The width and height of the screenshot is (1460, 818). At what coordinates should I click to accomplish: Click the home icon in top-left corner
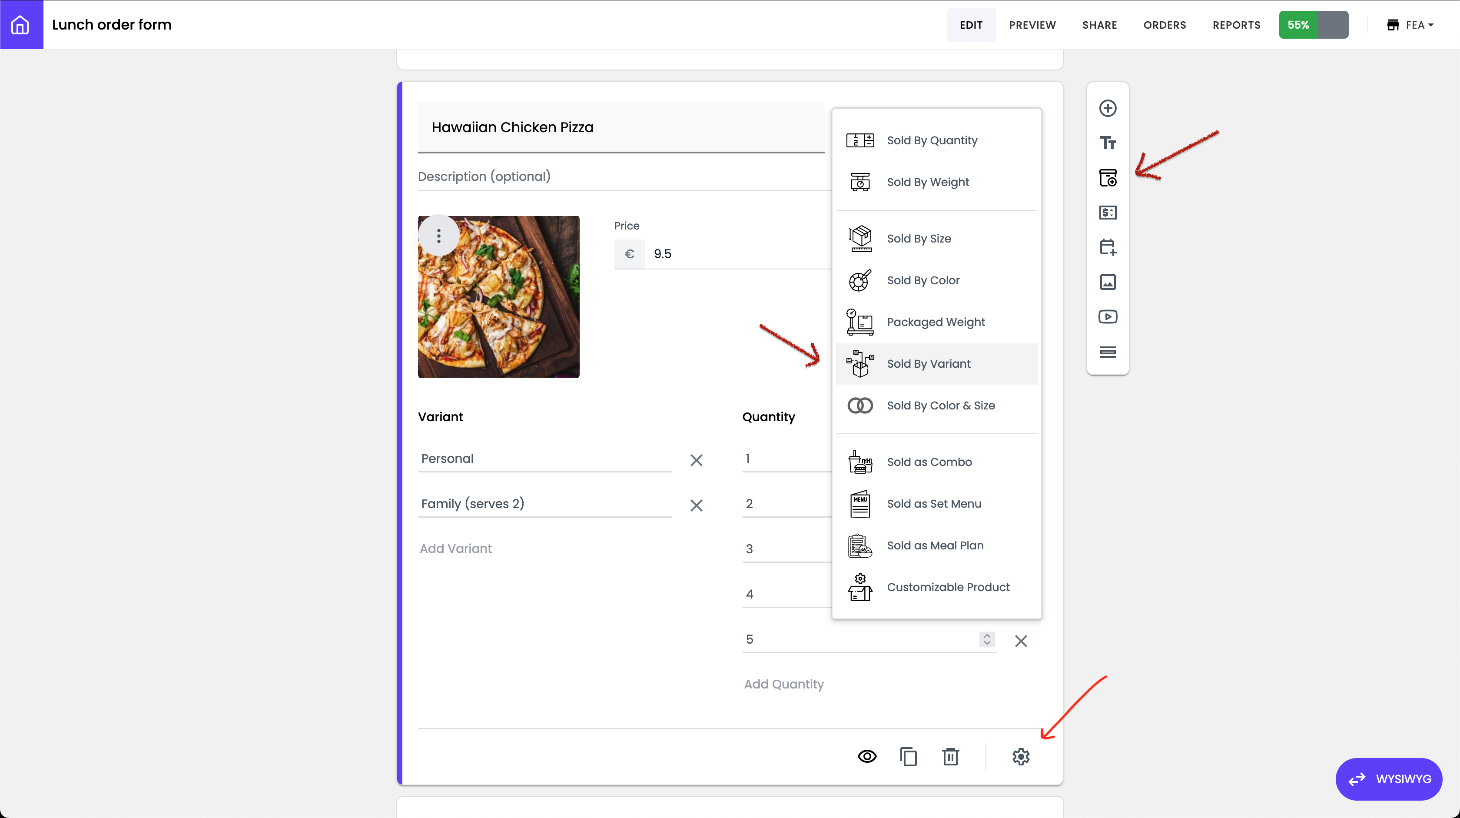click(21, 24)
